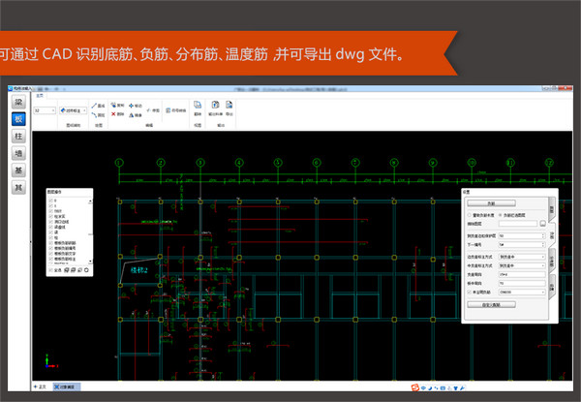
Task: Toggle the 全选 select-all checkbox
Action: coord(50,270)
